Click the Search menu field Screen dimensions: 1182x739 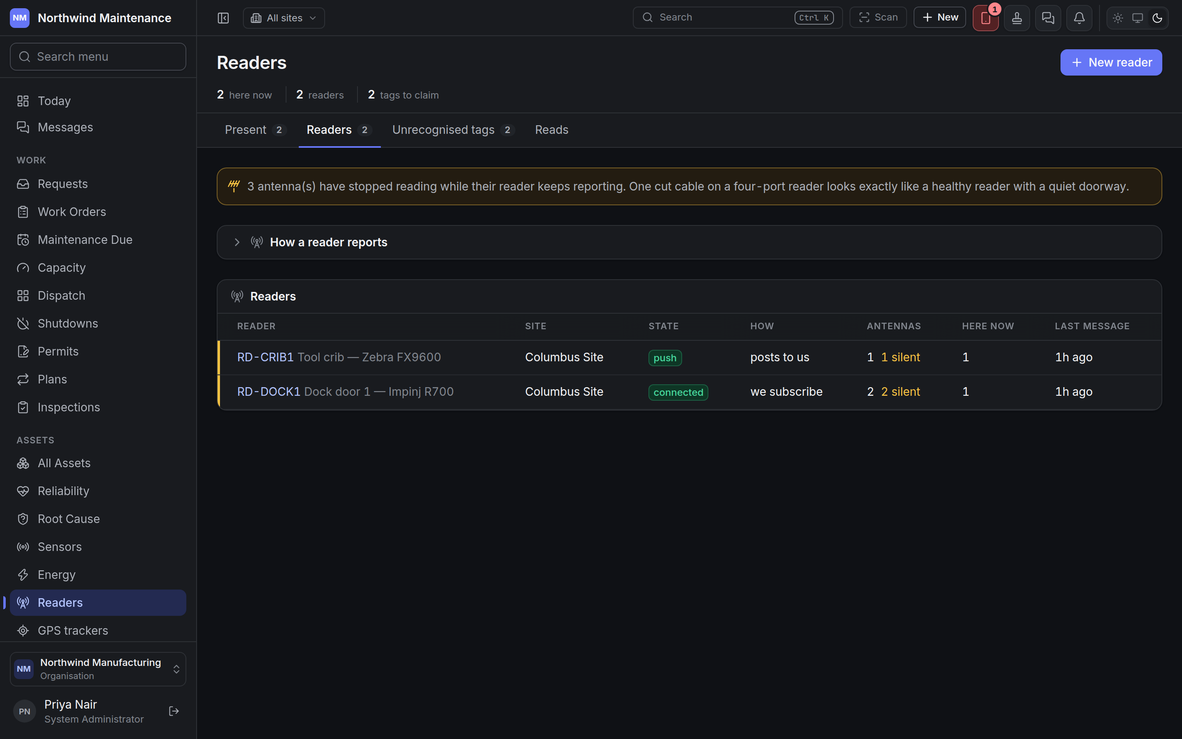pos(98,57)
